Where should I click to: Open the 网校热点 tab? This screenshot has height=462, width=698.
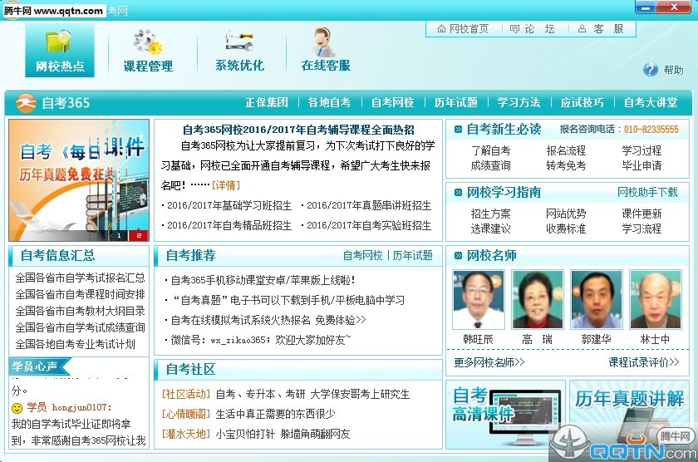[60, 51]
